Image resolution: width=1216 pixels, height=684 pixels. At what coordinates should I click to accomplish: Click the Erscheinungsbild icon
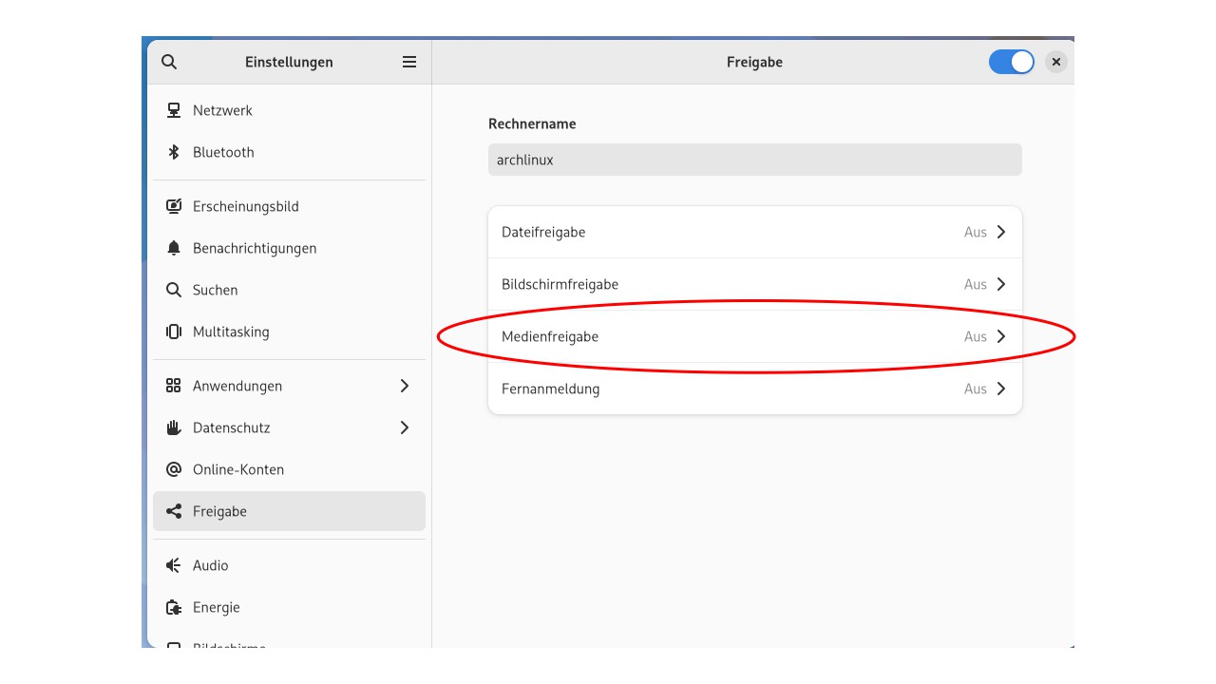point(174,206)
